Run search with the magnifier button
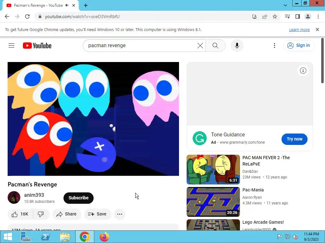 pyautogui.click(x=216, y=46)
